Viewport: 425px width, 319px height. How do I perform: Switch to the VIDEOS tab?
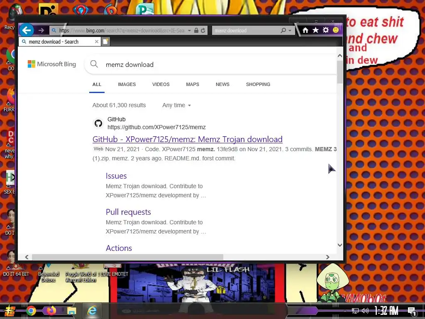161,84
